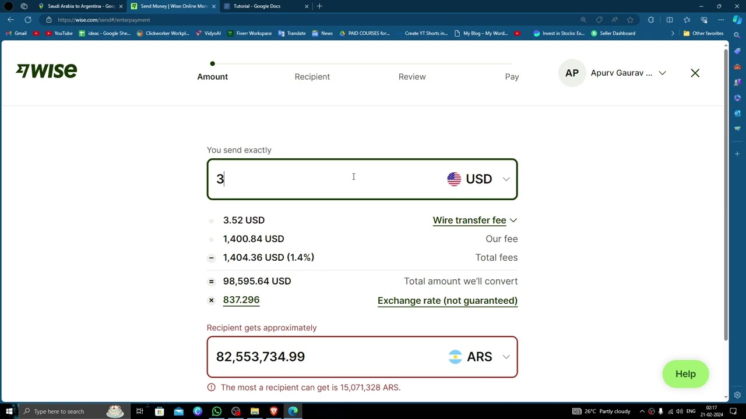This screenshot has height=419, width=746.
Task: Open browser split screen icon
Action: click(x=670, y=20)
